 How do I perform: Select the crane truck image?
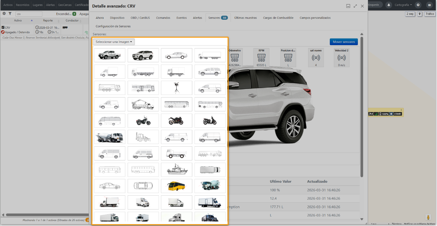click(x=143, y=104)
